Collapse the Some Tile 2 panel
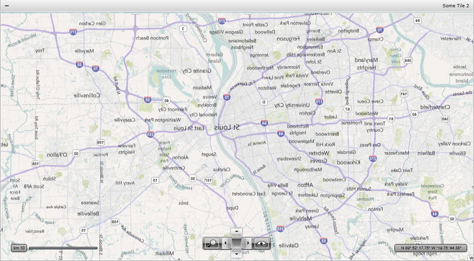Screen dimensions: 474x261 7,6
